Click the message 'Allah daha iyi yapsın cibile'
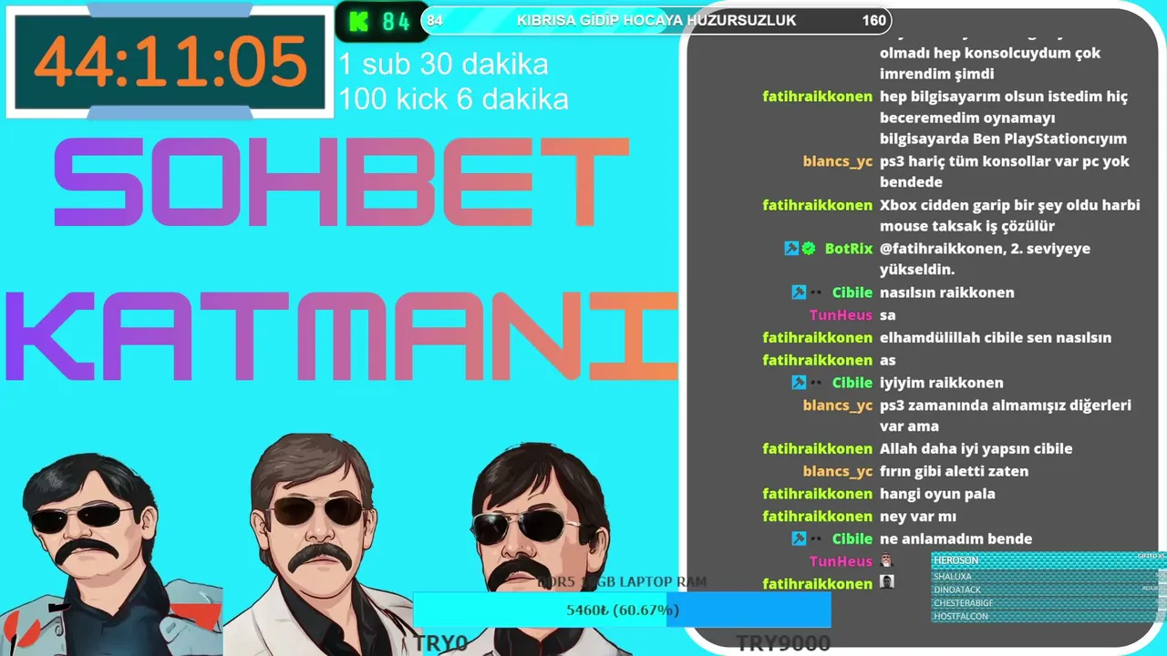 click(x=976, y=448)
